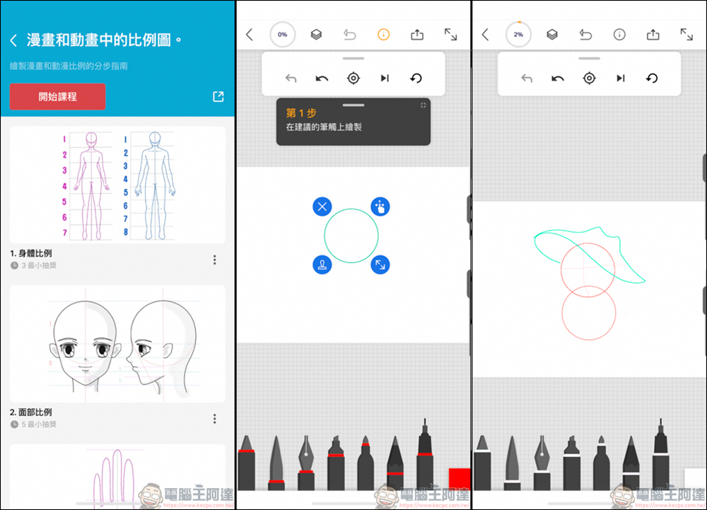Open the more options menu for 2. 面部比例
Image resolution: width=707 pixels, height=510 pixels.
(x=215, y=419)
